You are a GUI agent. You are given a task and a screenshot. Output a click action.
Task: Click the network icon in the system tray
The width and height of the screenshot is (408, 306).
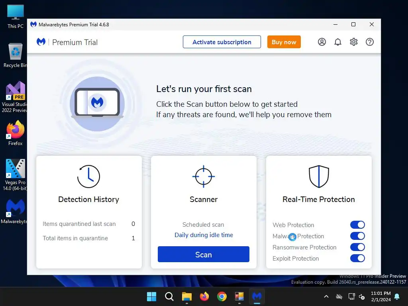click(351, 296)
